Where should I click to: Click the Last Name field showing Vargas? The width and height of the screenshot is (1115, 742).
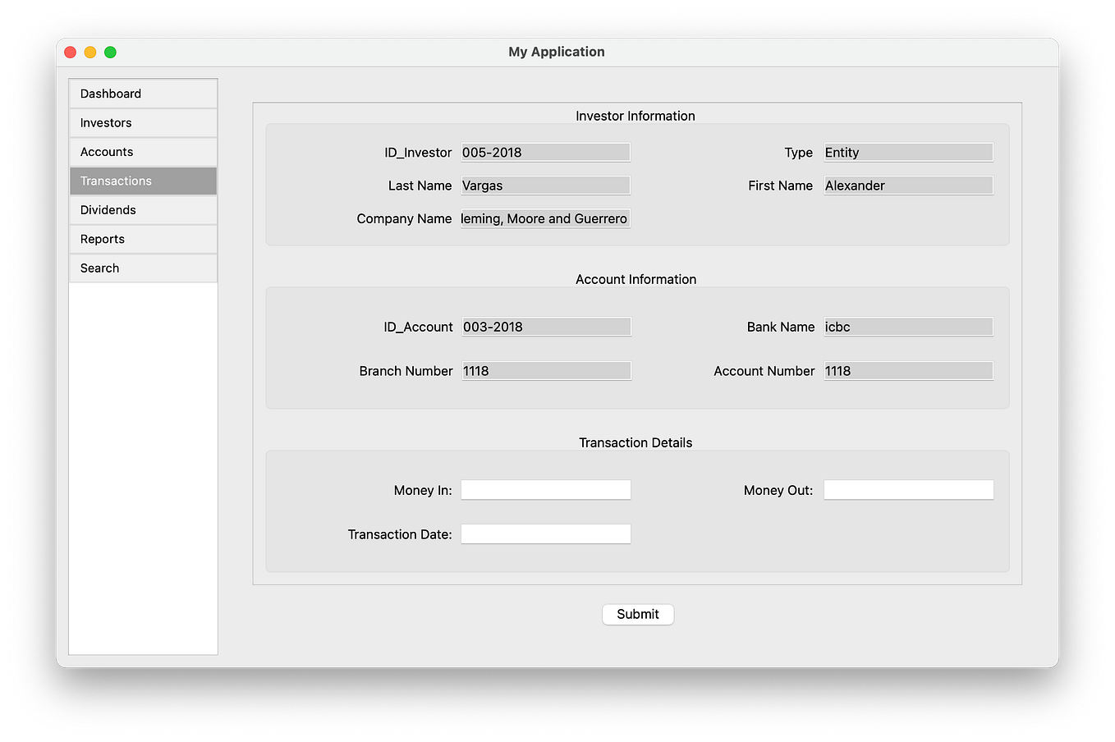pos(545,185)
